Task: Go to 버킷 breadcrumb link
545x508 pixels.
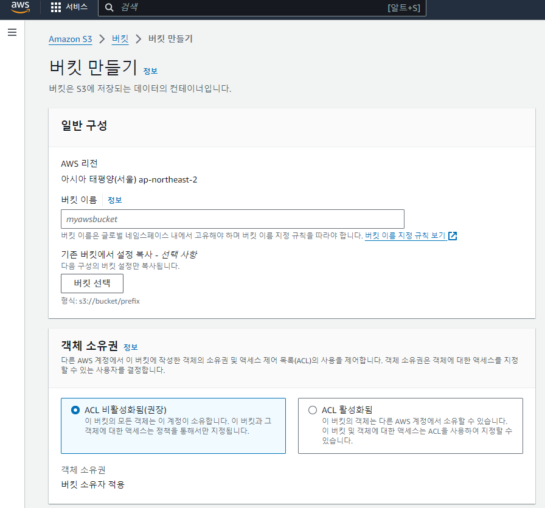Action: (x=120, y=39)
